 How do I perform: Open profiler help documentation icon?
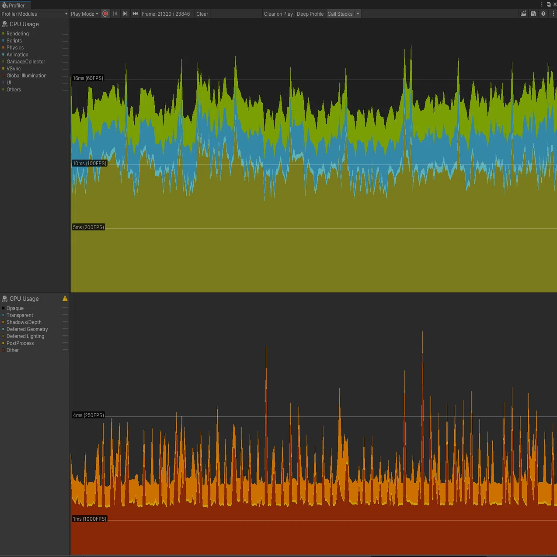(x=543, y=14)
